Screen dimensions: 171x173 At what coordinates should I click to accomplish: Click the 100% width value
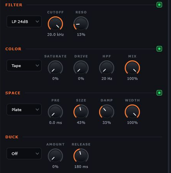tap(132, 123)
